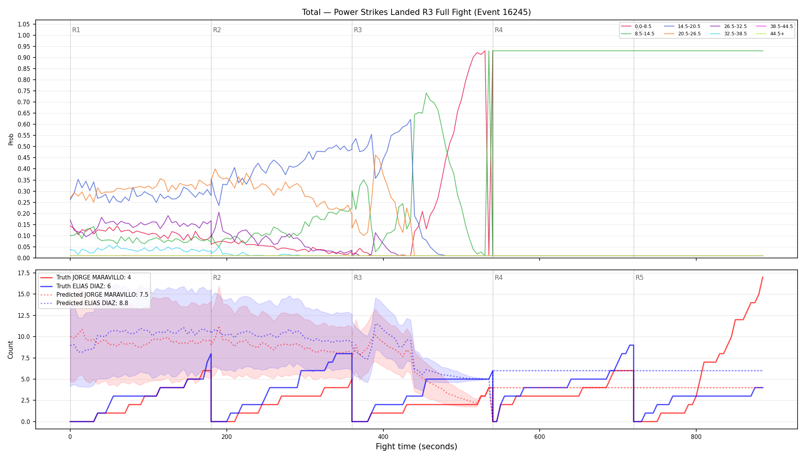Select the 8.5-14.5 legend entry

click(638, 34)
